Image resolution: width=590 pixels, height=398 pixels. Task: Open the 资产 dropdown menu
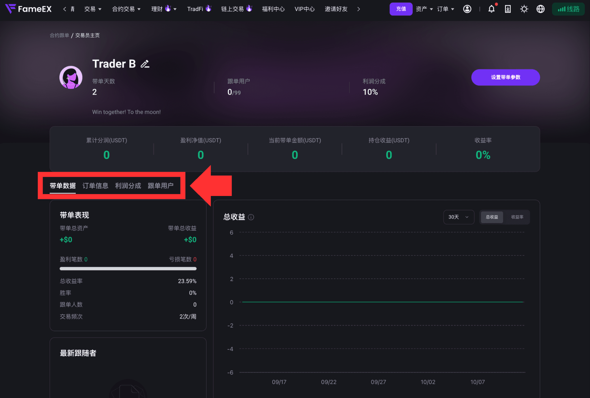pyautogui.click(x=424, y=9)
